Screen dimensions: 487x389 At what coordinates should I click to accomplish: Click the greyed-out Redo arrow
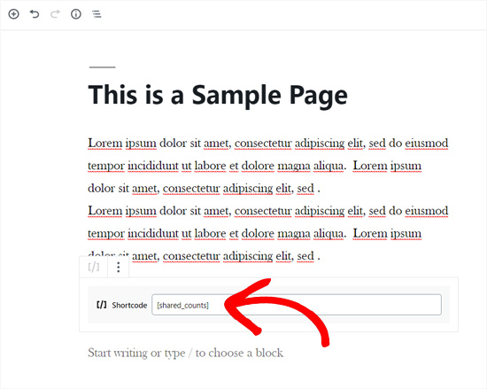[x=55, y=14]
